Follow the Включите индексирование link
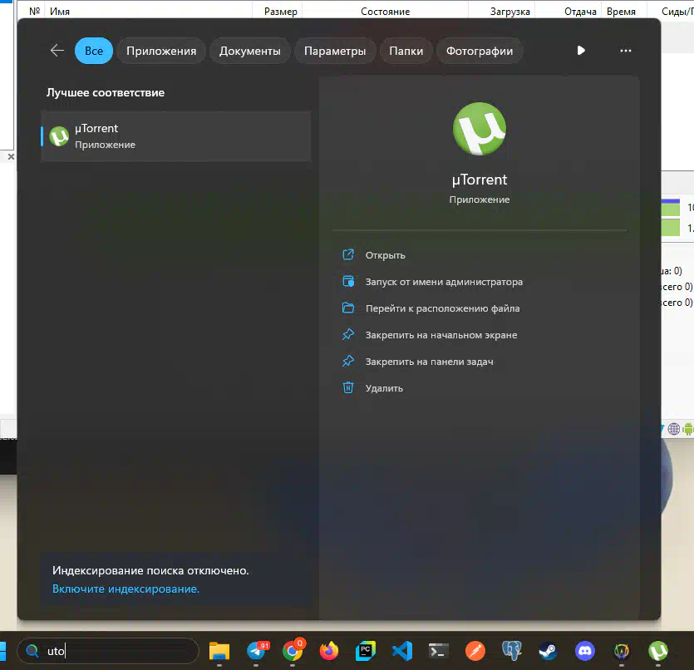The width and height of the screenshot is (694, 670). [x=126, y=589]
